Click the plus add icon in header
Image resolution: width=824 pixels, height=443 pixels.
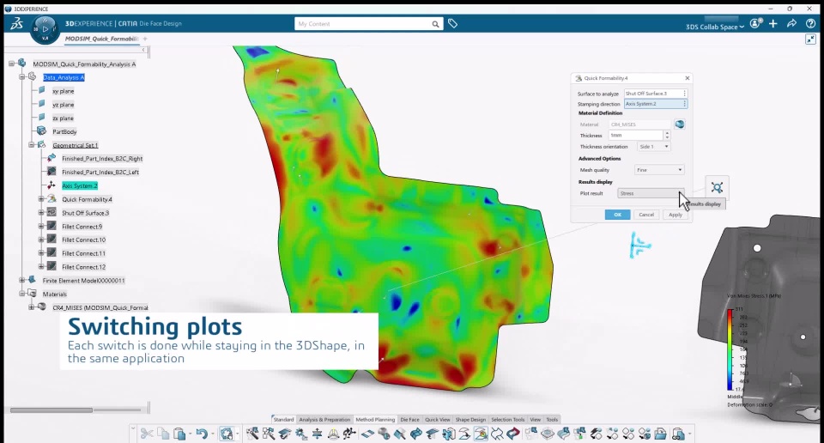pos(773,24)
